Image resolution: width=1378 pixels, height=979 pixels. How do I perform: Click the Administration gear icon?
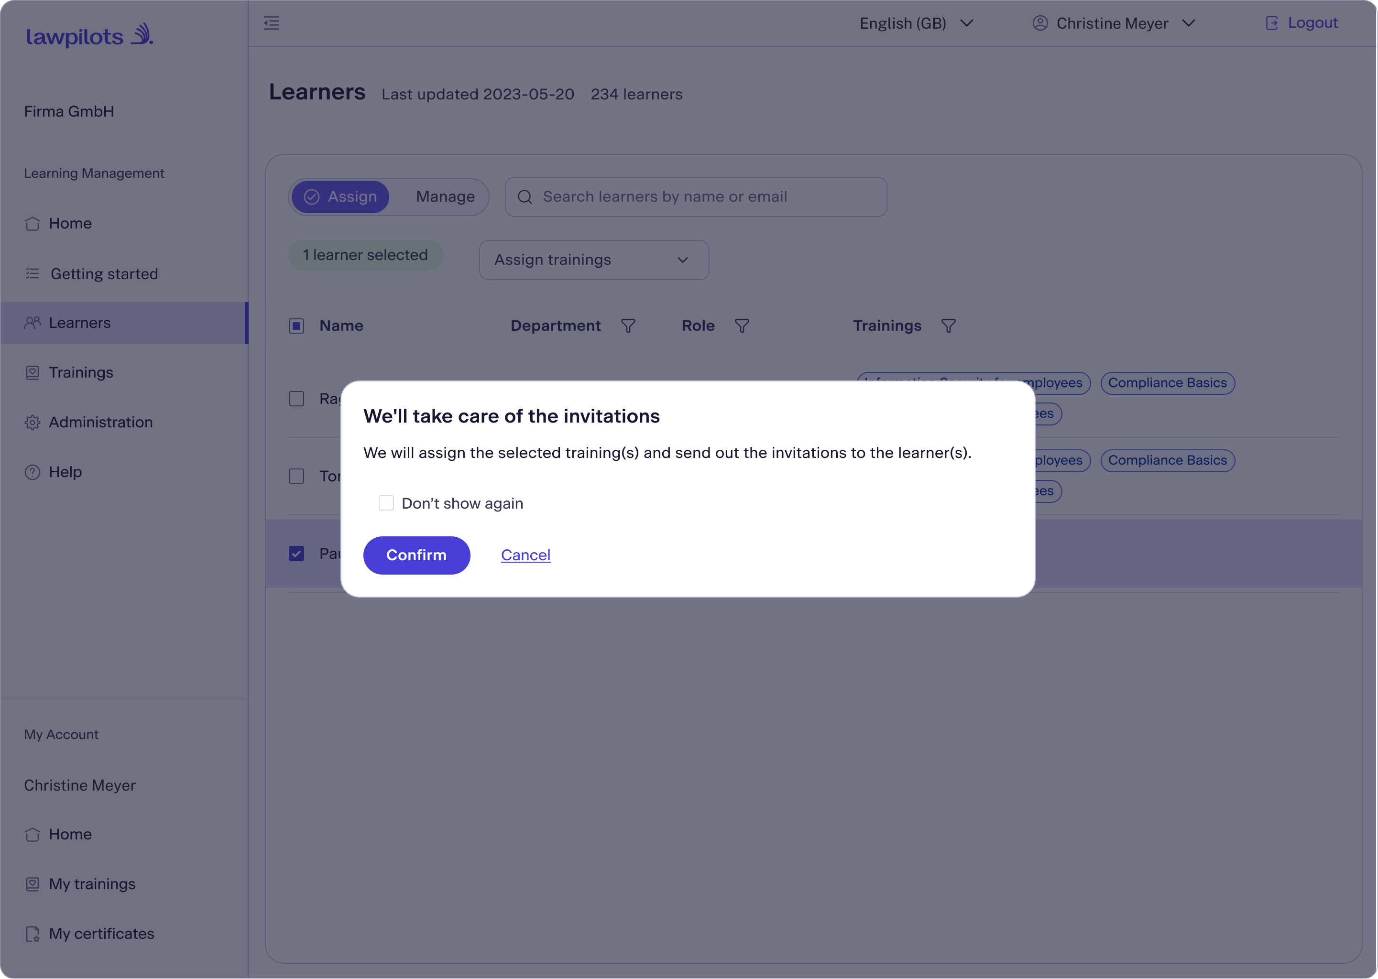[x=33, y=423]
